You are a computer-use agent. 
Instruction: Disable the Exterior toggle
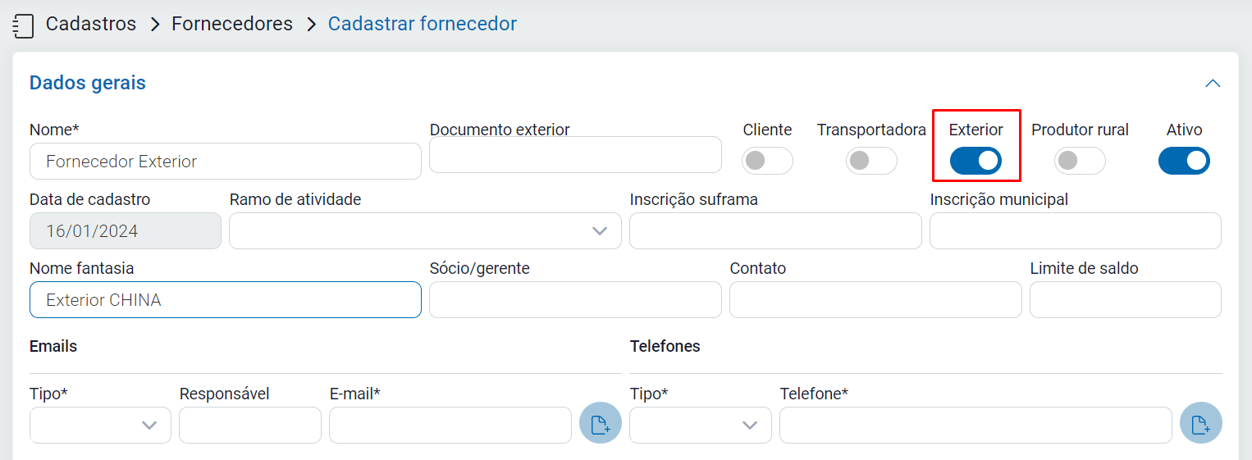976,161
